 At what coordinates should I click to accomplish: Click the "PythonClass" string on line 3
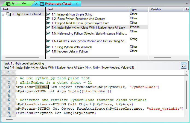click(144, 87)
